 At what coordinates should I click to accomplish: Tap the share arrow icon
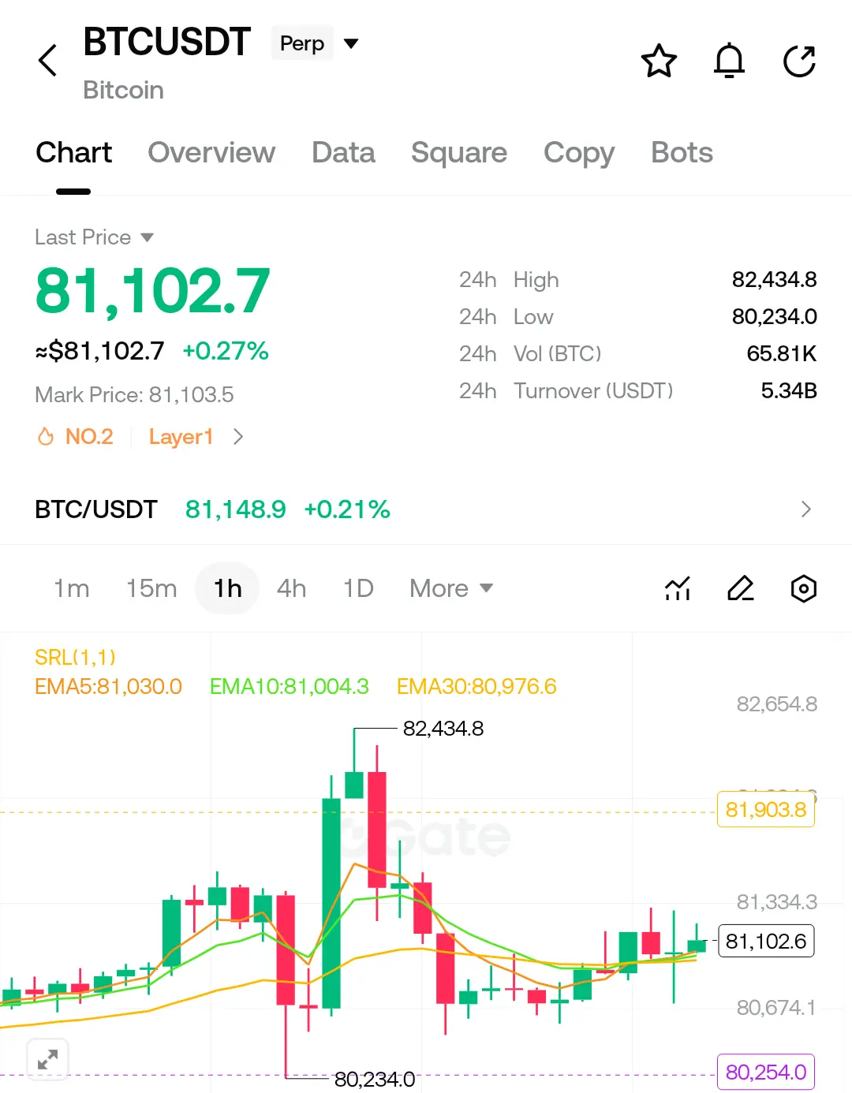point(799,61)
